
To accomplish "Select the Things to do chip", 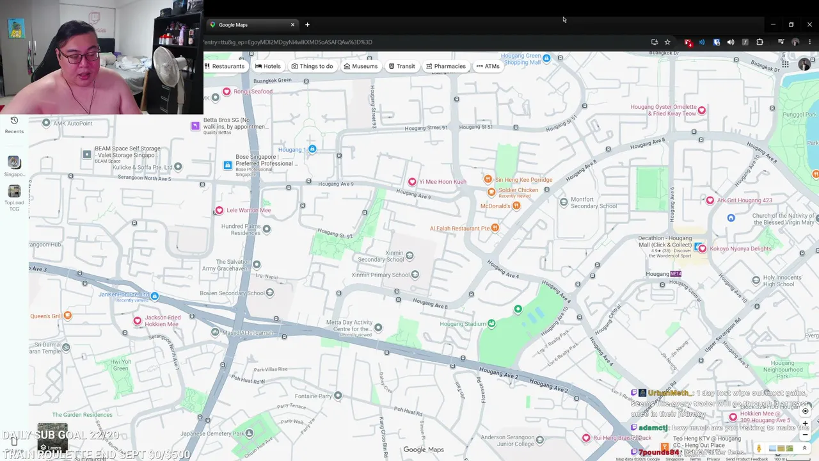I will click(312, 66).
